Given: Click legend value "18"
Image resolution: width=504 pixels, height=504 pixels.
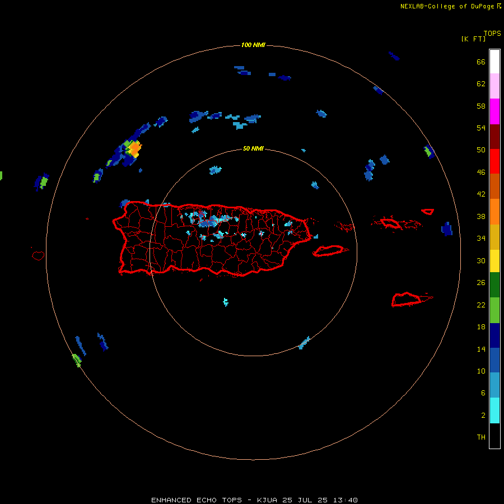Looking at the screenshot, I should [x=481, y=327].
